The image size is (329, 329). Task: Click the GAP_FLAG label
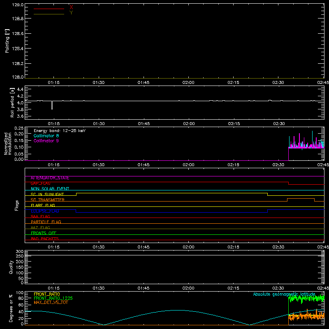tap(40, 183)
